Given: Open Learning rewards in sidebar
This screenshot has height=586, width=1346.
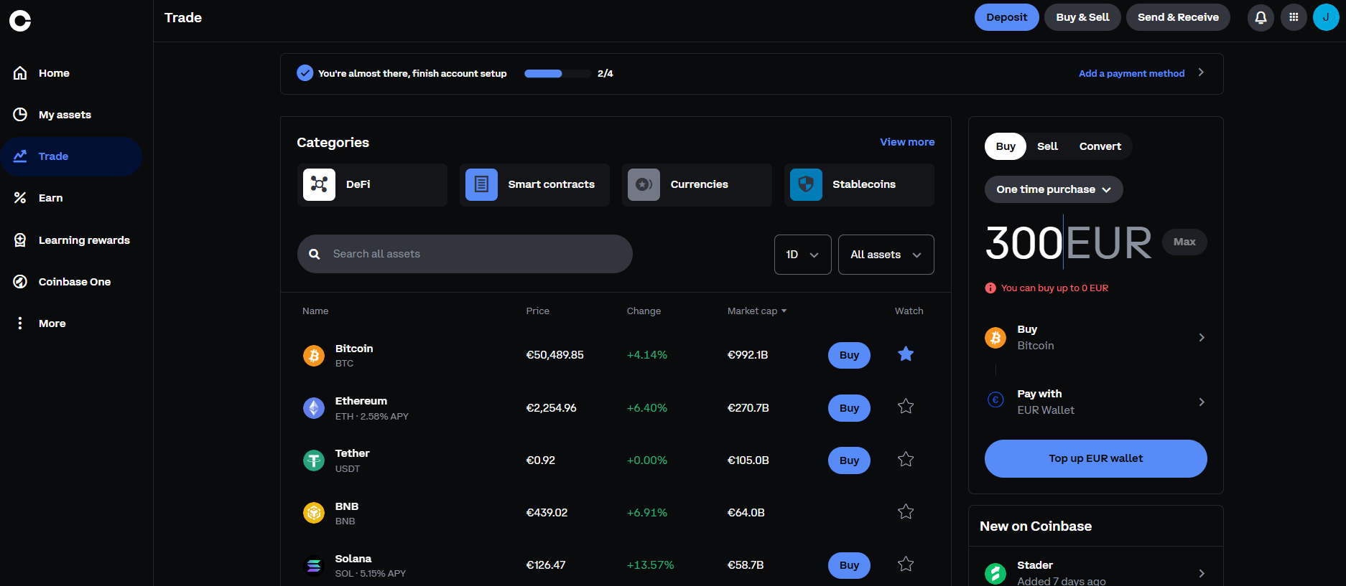Looking at the screenshot, I should click(x=71, y=240).
